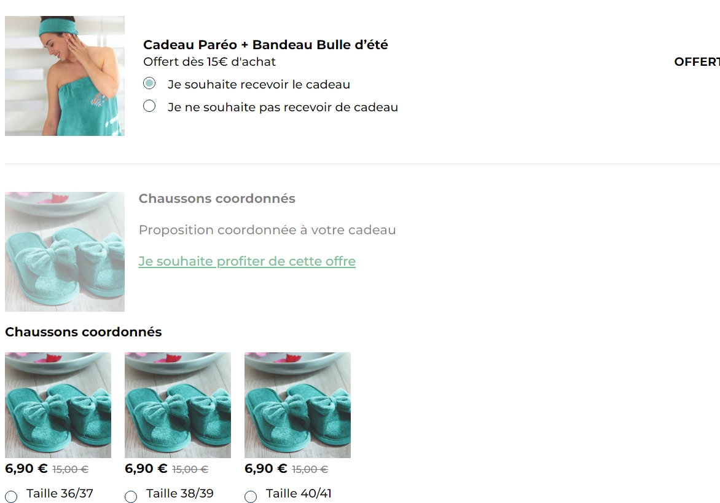Image resolution: width=720 pixels, height=503 pixels.
Task: Select 'Je souhaite recevoir le cadeau' radio
Action: pyautogui.click(x=149, y=83)
